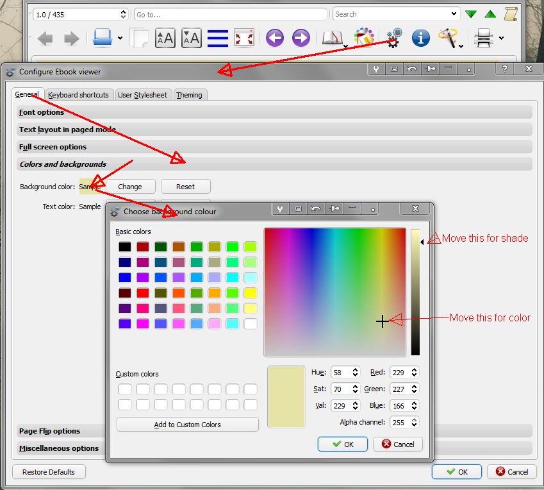
Task: Open lookup wand dropdown arrow
Action: point(461,46)
